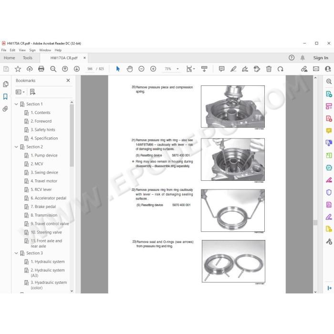Click the bookmarks panel scrollbar
Image resolution: width=334 pixels, height=334 pixels.
(x=72, y=135)
